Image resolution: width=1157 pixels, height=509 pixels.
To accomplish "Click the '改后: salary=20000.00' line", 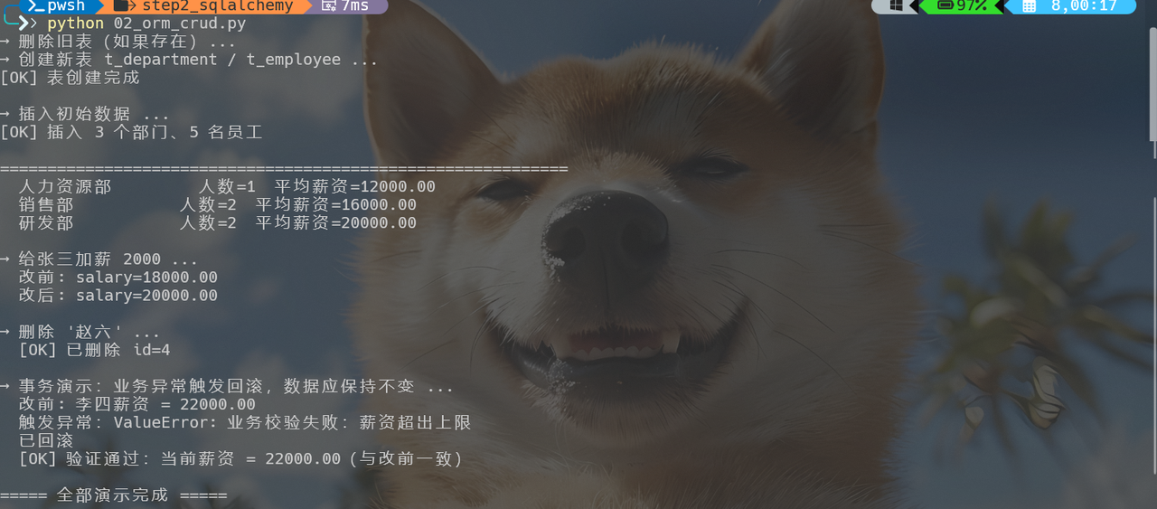I will (118, 296).
